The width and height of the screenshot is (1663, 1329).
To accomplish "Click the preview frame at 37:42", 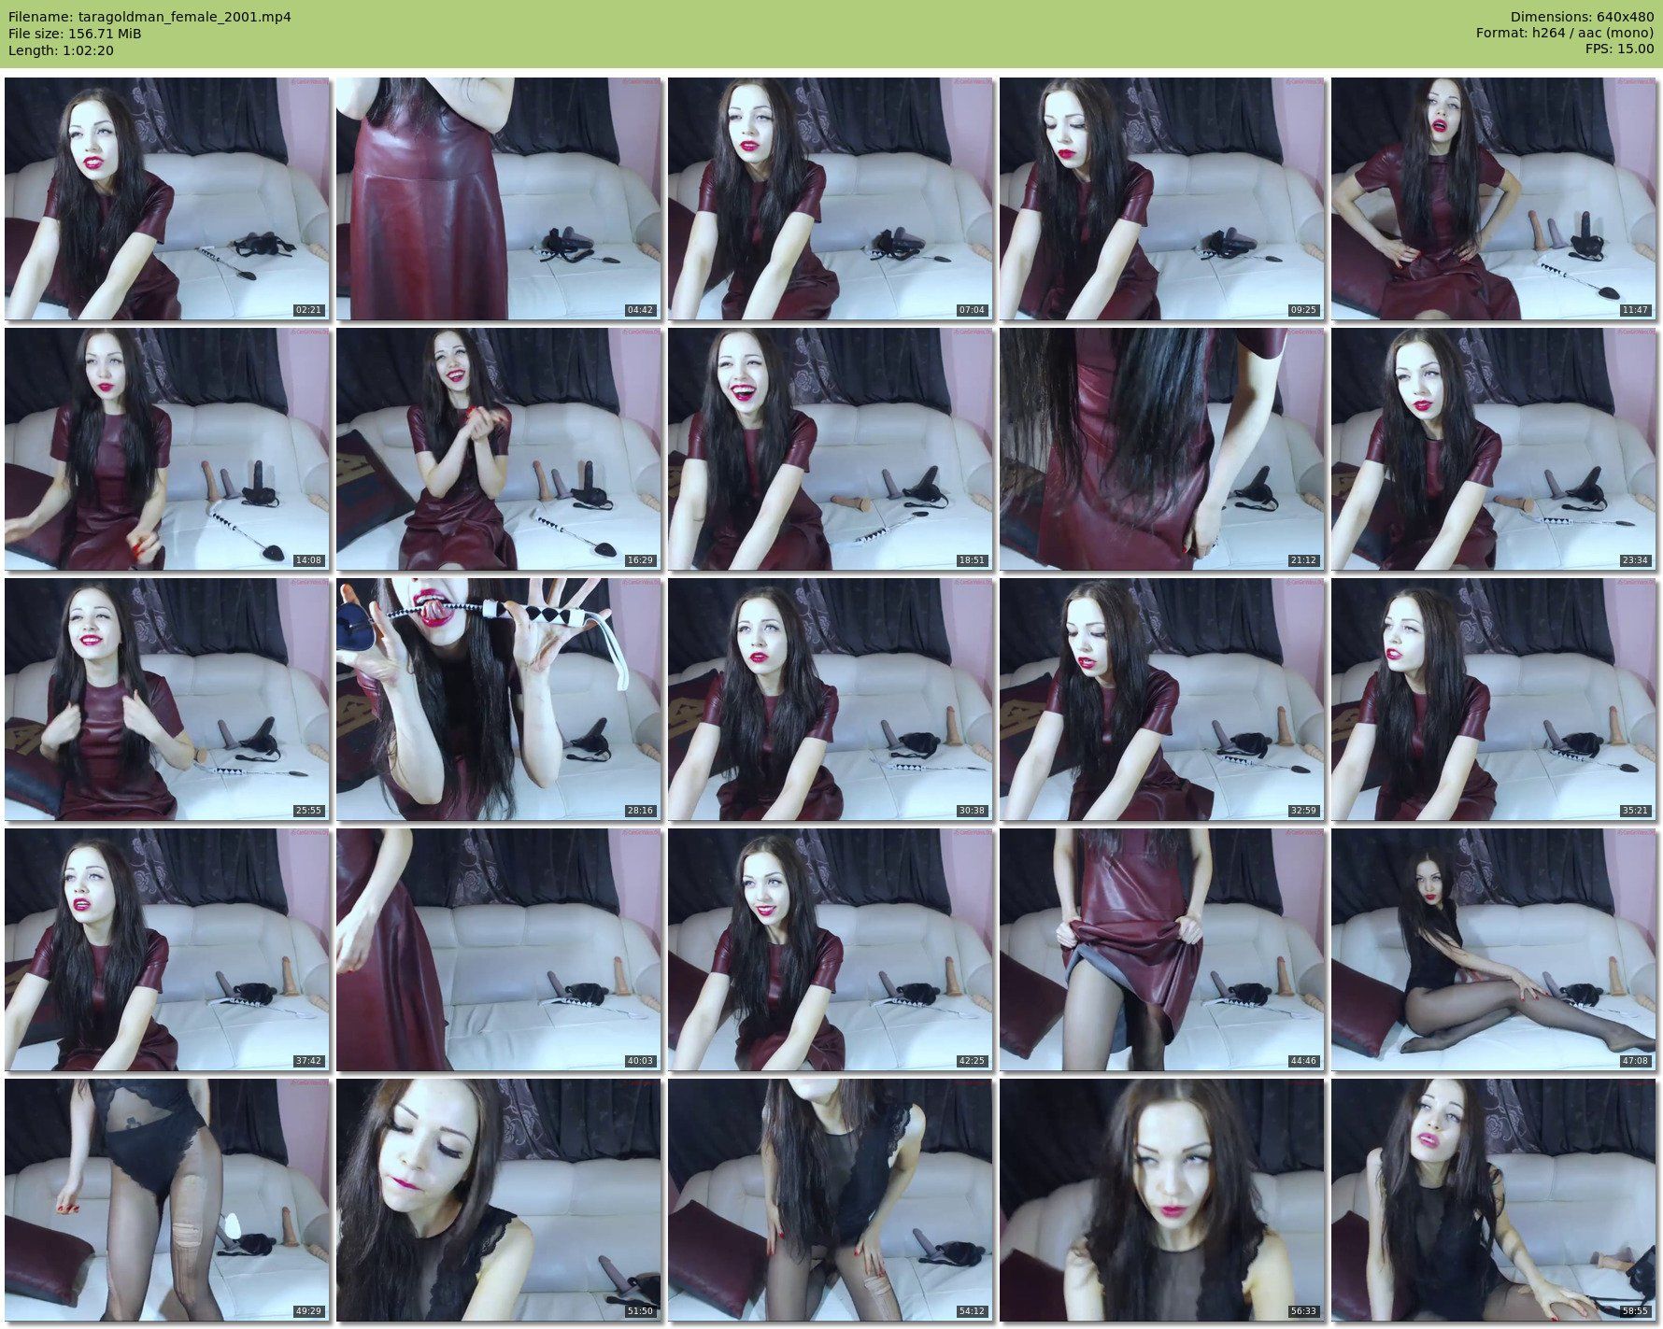I will coord(167,950).
